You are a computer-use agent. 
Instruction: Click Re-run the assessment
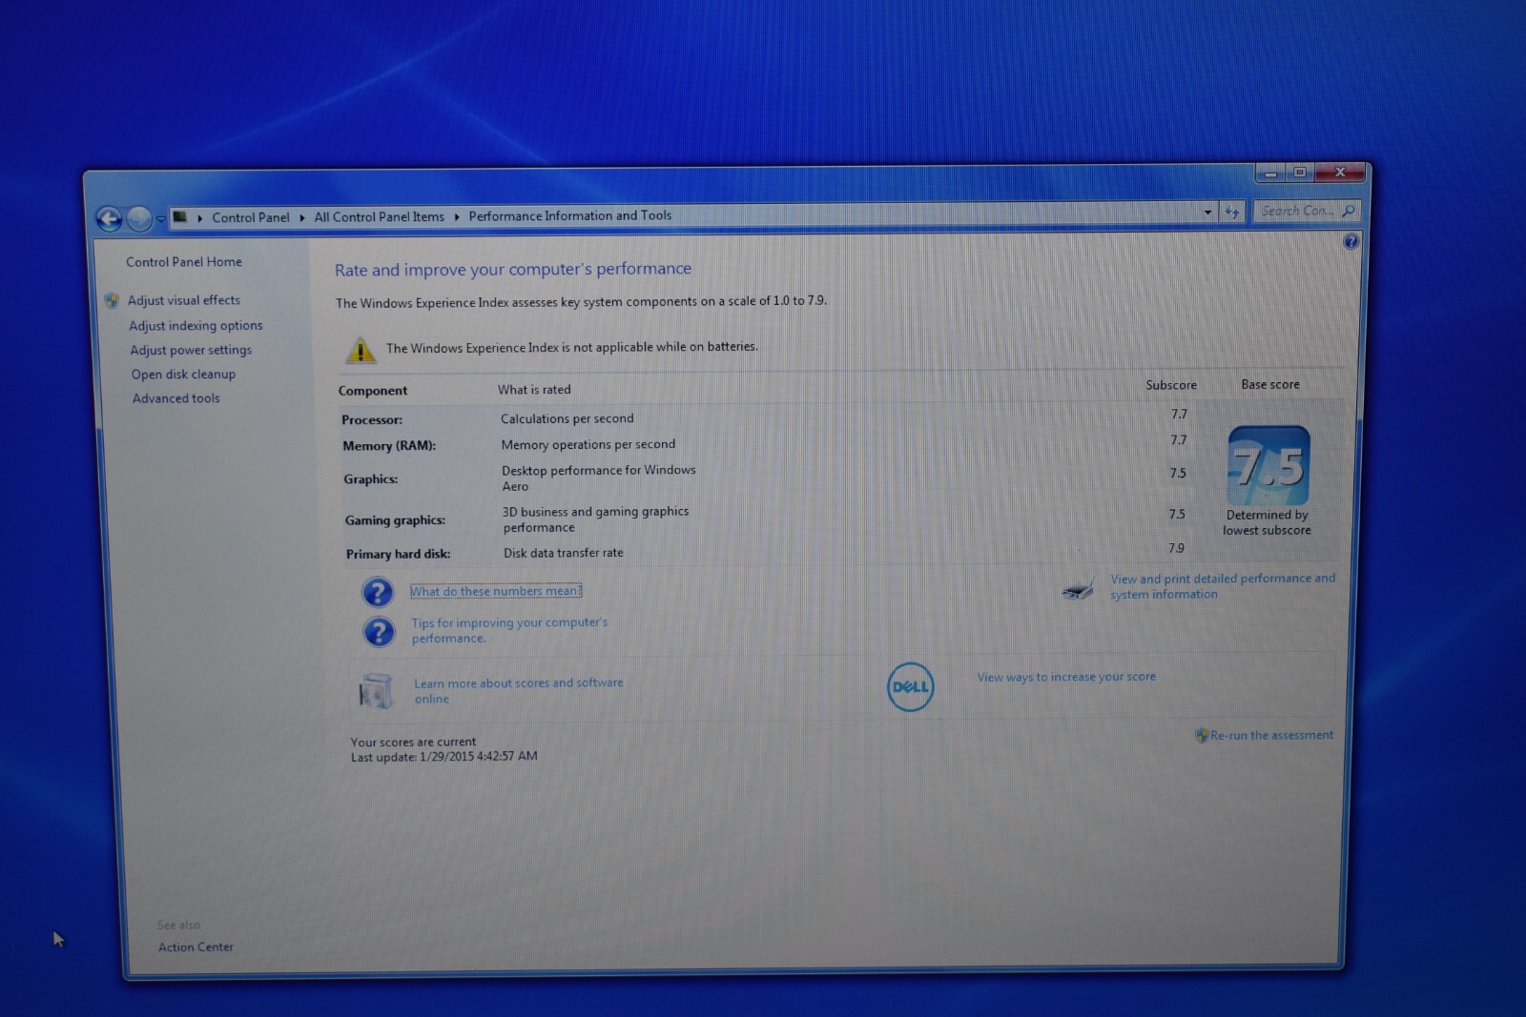coord(1271,735)
